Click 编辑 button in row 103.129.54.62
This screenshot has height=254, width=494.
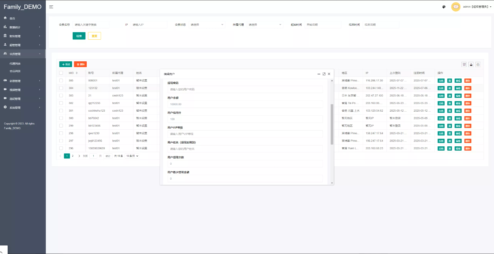tap(458, 111)
